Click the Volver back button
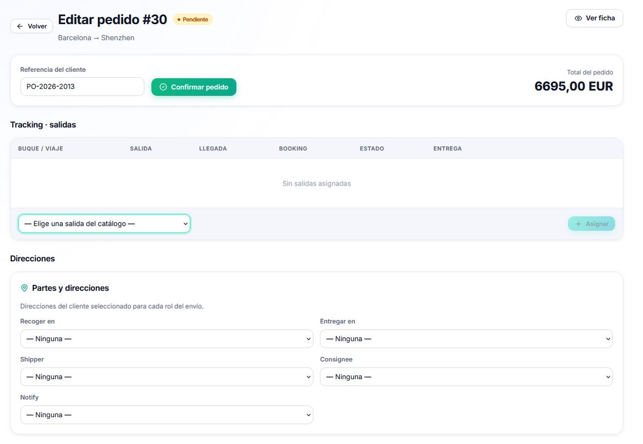The width and height of the screenshot is (643, 444). 32,26
